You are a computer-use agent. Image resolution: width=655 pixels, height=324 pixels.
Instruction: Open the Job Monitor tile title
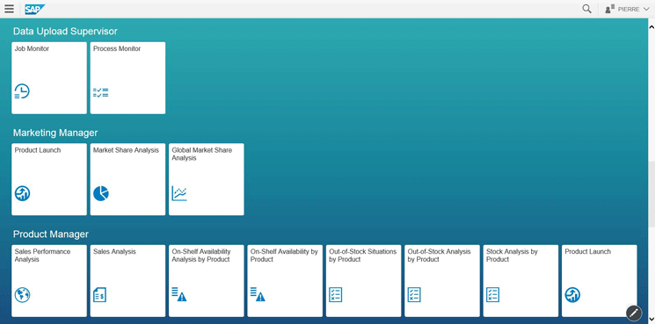[32, 49]
